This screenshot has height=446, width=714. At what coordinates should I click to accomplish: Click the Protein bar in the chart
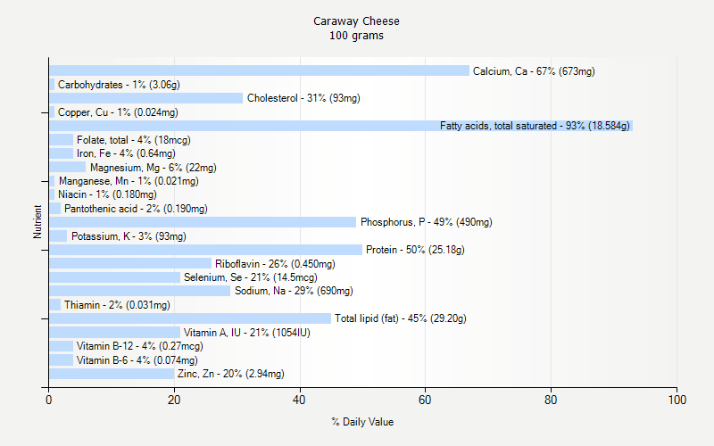(x=206, y=250)
